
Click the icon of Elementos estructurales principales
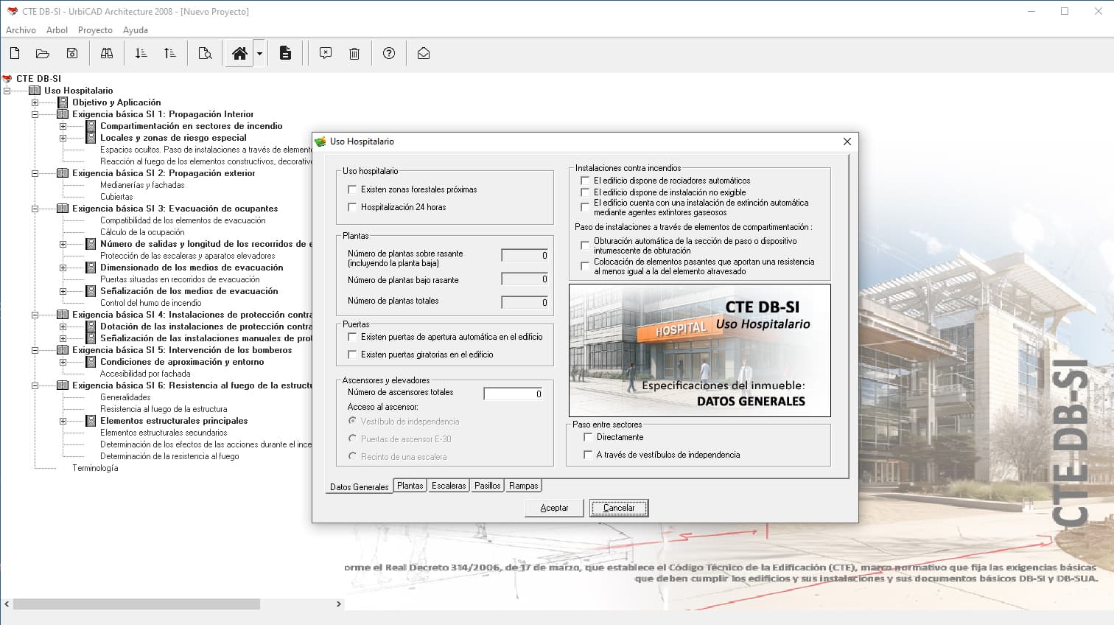click(x=91, y=421)
